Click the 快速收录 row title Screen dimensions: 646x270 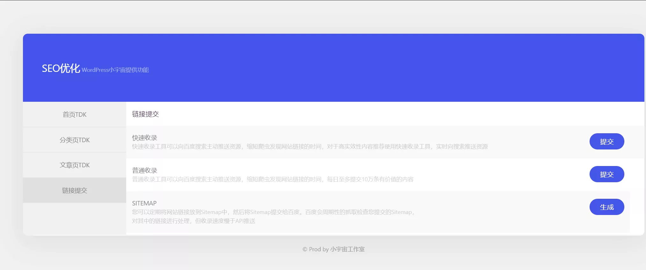pos(145,138)
